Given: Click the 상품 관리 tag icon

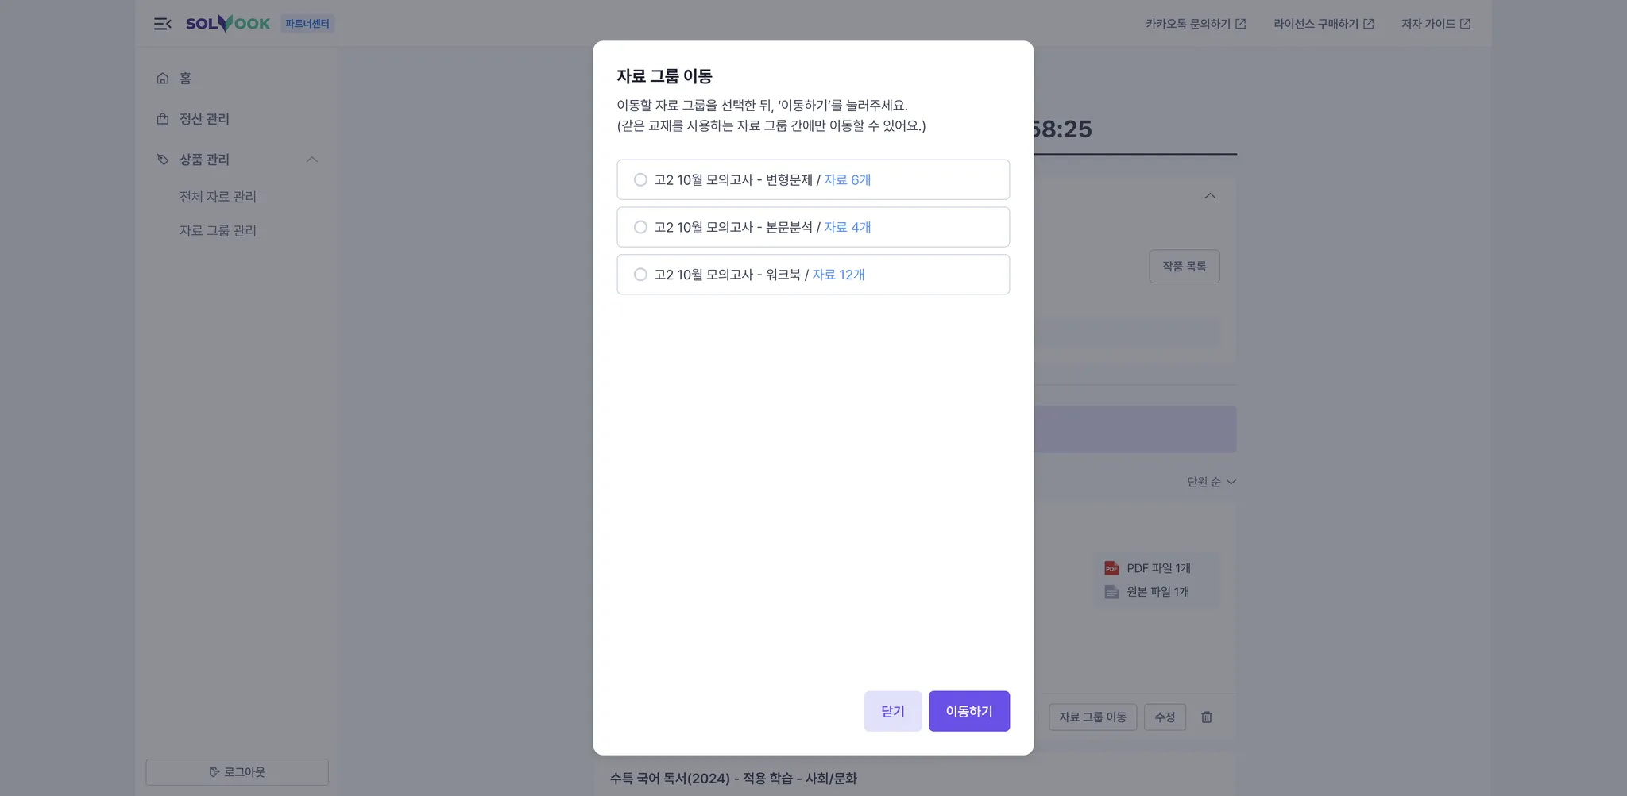Looking at the screenshot, I should click(x=163, y=160).
